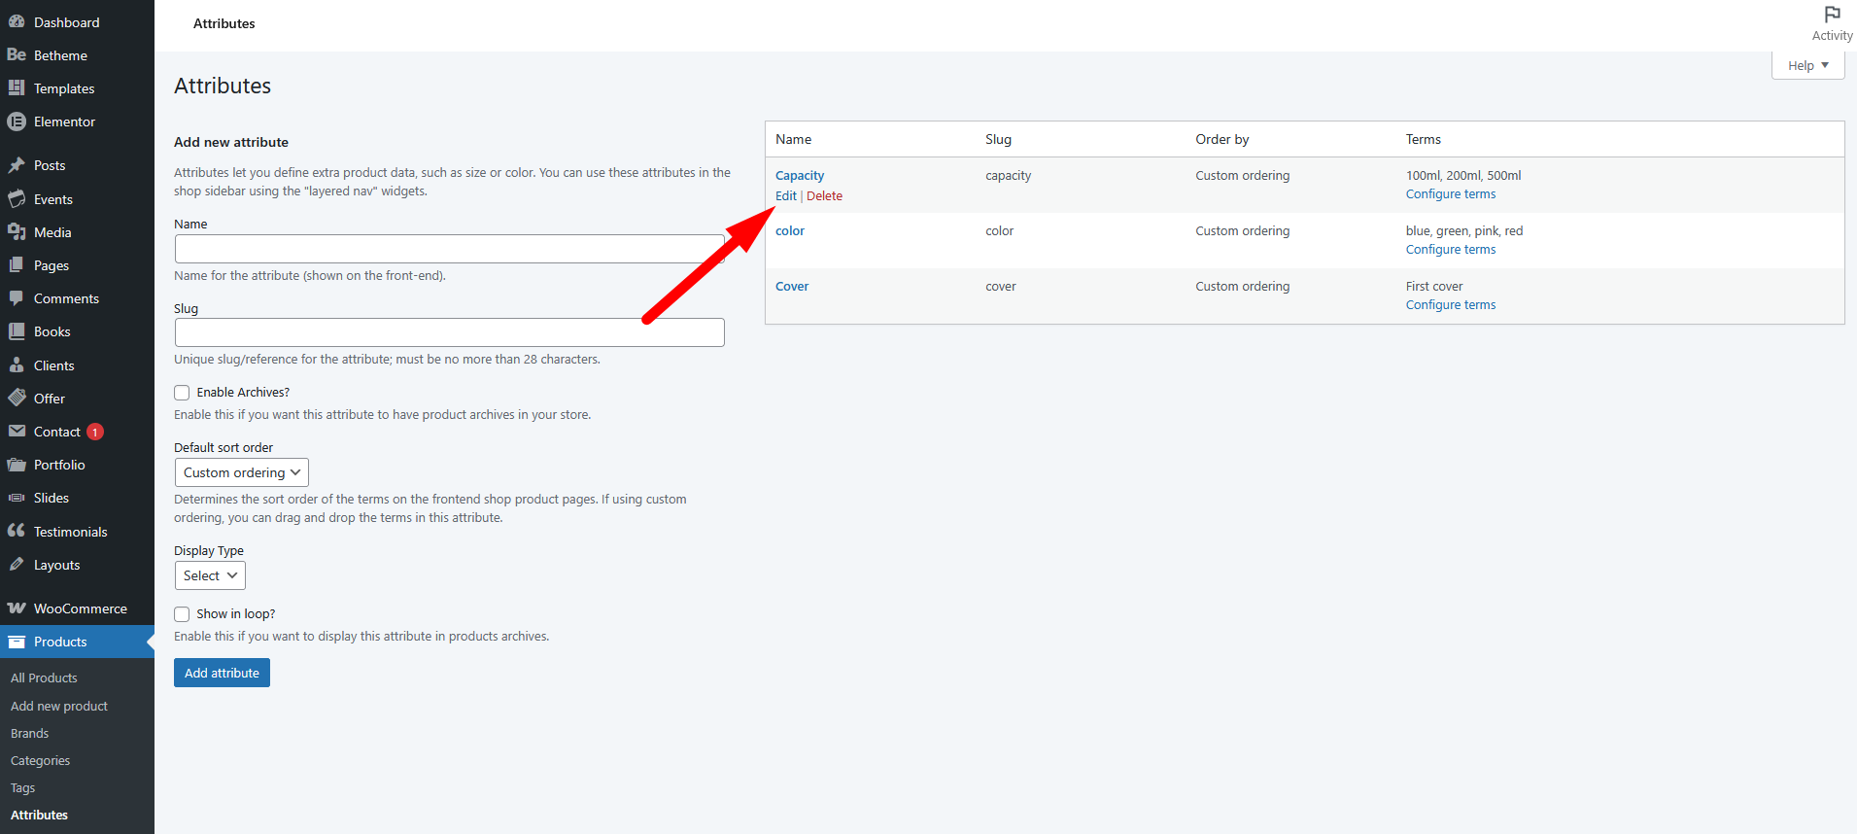
Task: Click the Media icon in sidebar
Action: click(17, 232)
